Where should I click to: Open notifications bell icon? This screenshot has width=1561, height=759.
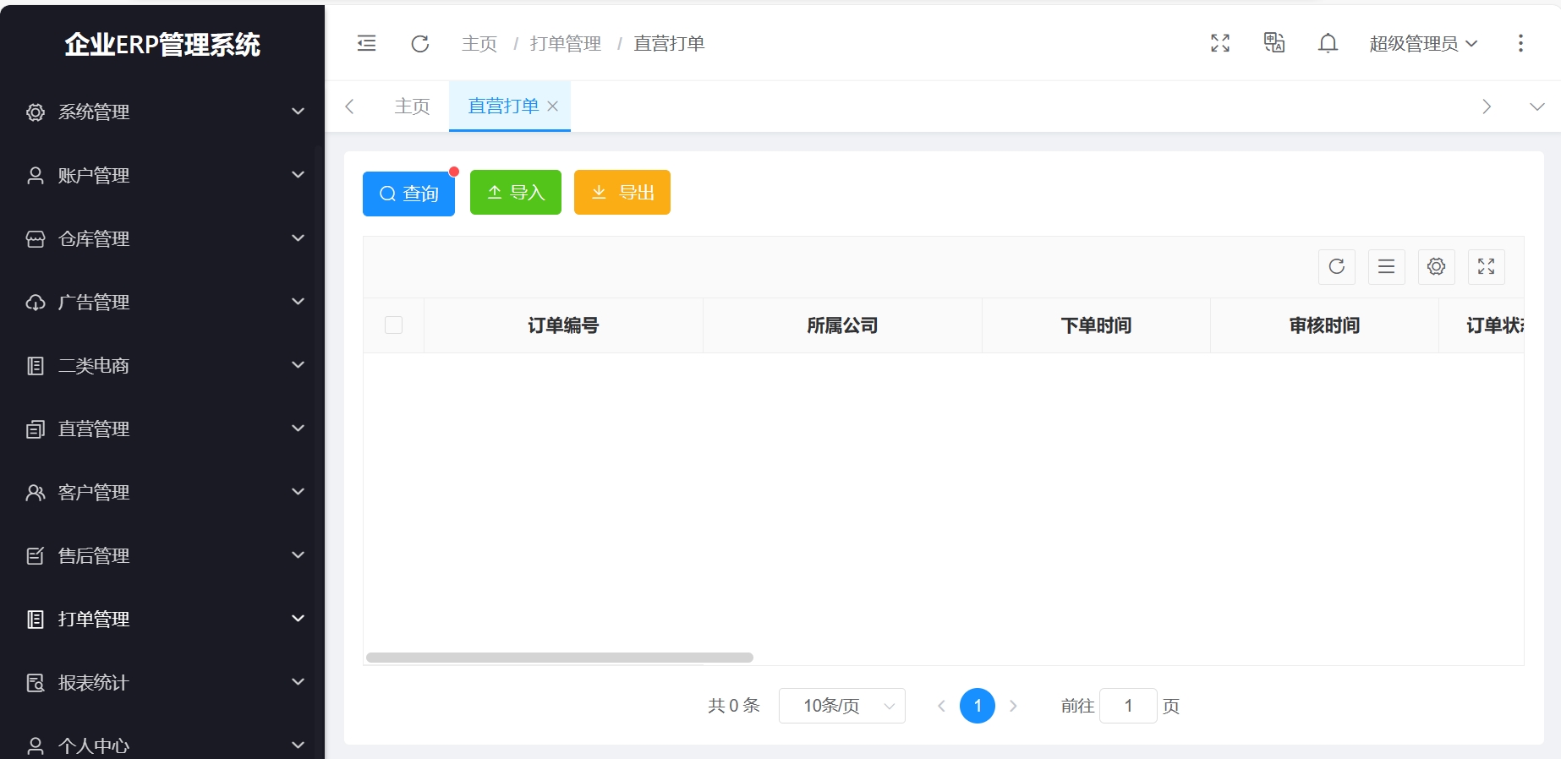[x=1328, y=43]
